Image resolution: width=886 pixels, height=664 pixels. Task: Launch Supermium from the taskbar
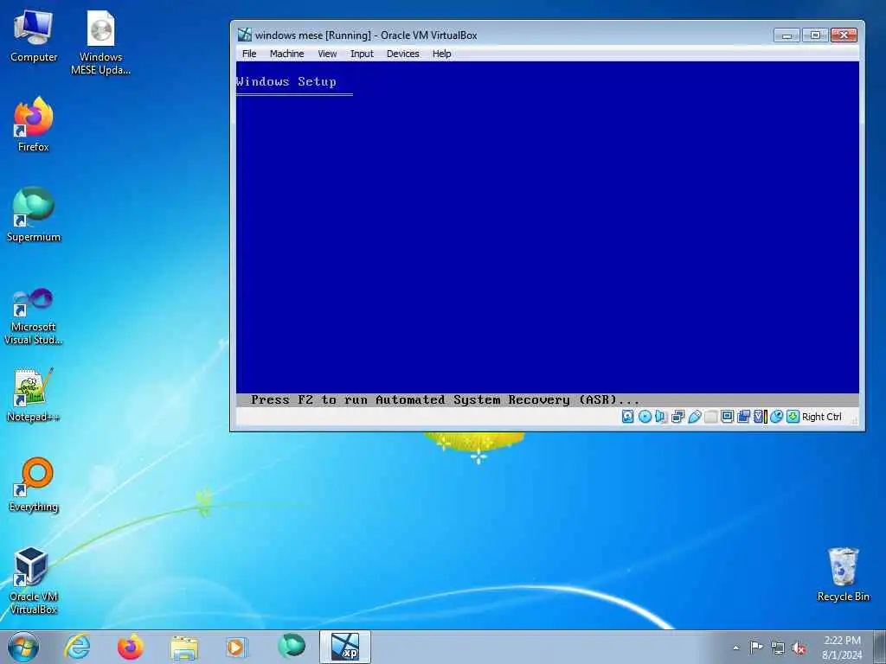[292, 647]
